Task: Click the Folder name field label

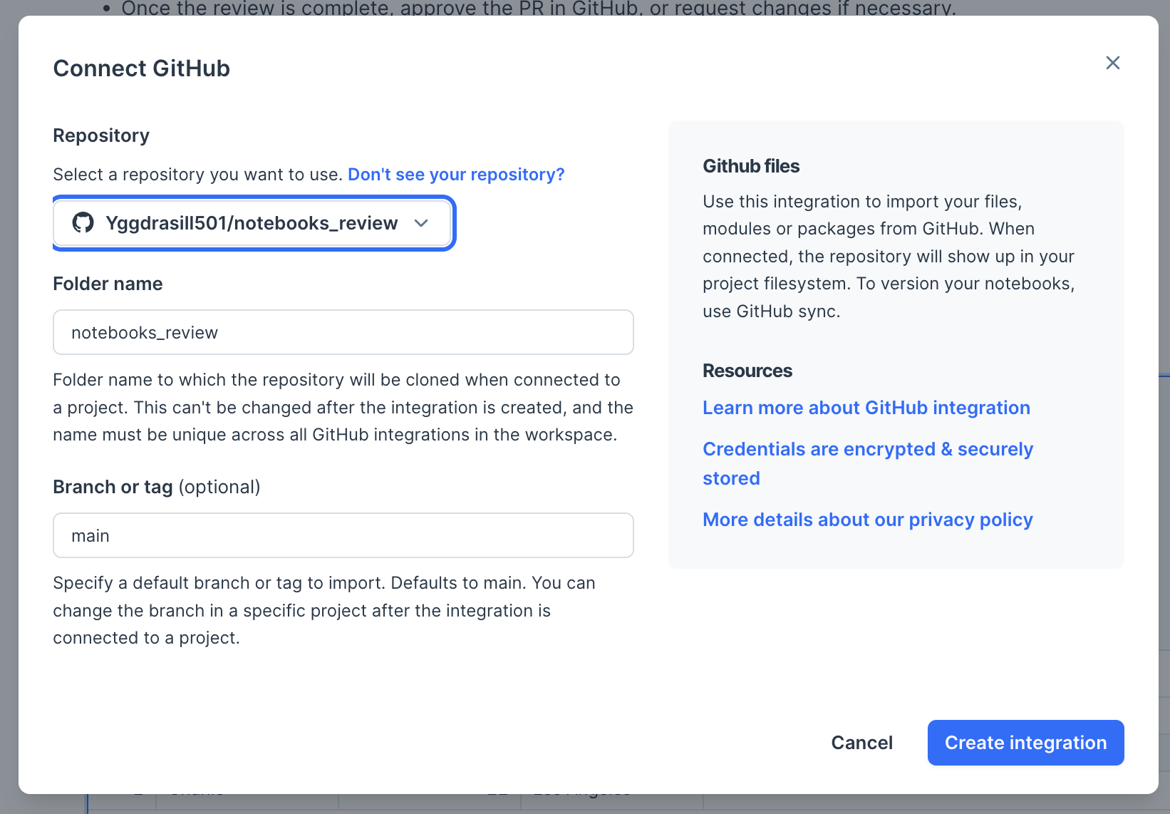Action: coord(108,284)
